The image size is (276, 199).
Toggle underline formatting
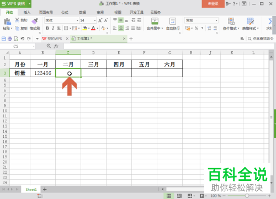point(59,28)
